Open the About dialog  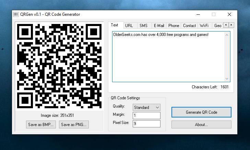[x=201, y=125]
